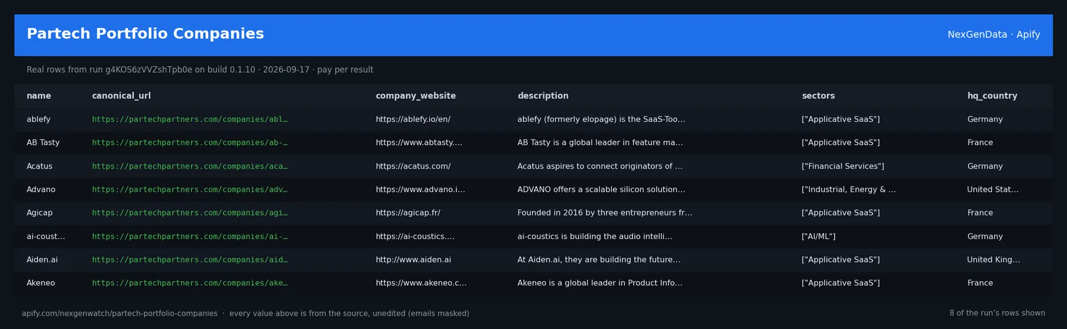The image size is (1067, 329).
Task: Click 'France' in the Agicap row
Action: tap(980, 213)
